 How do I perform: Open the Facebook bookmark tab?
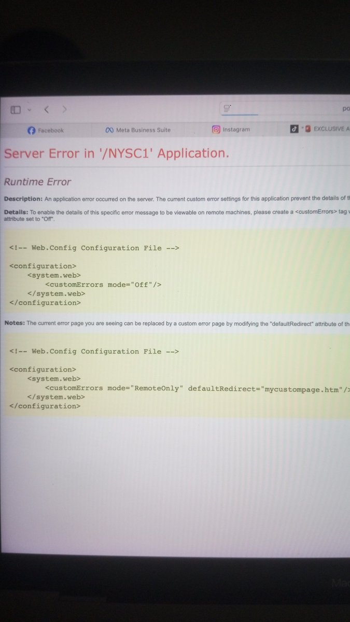pyautogui.click(x=46, y=130)
